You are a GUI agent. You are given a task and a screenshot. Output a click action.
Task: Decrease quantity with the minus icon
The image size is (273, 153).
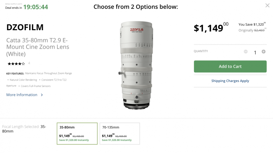pos(246,51)
